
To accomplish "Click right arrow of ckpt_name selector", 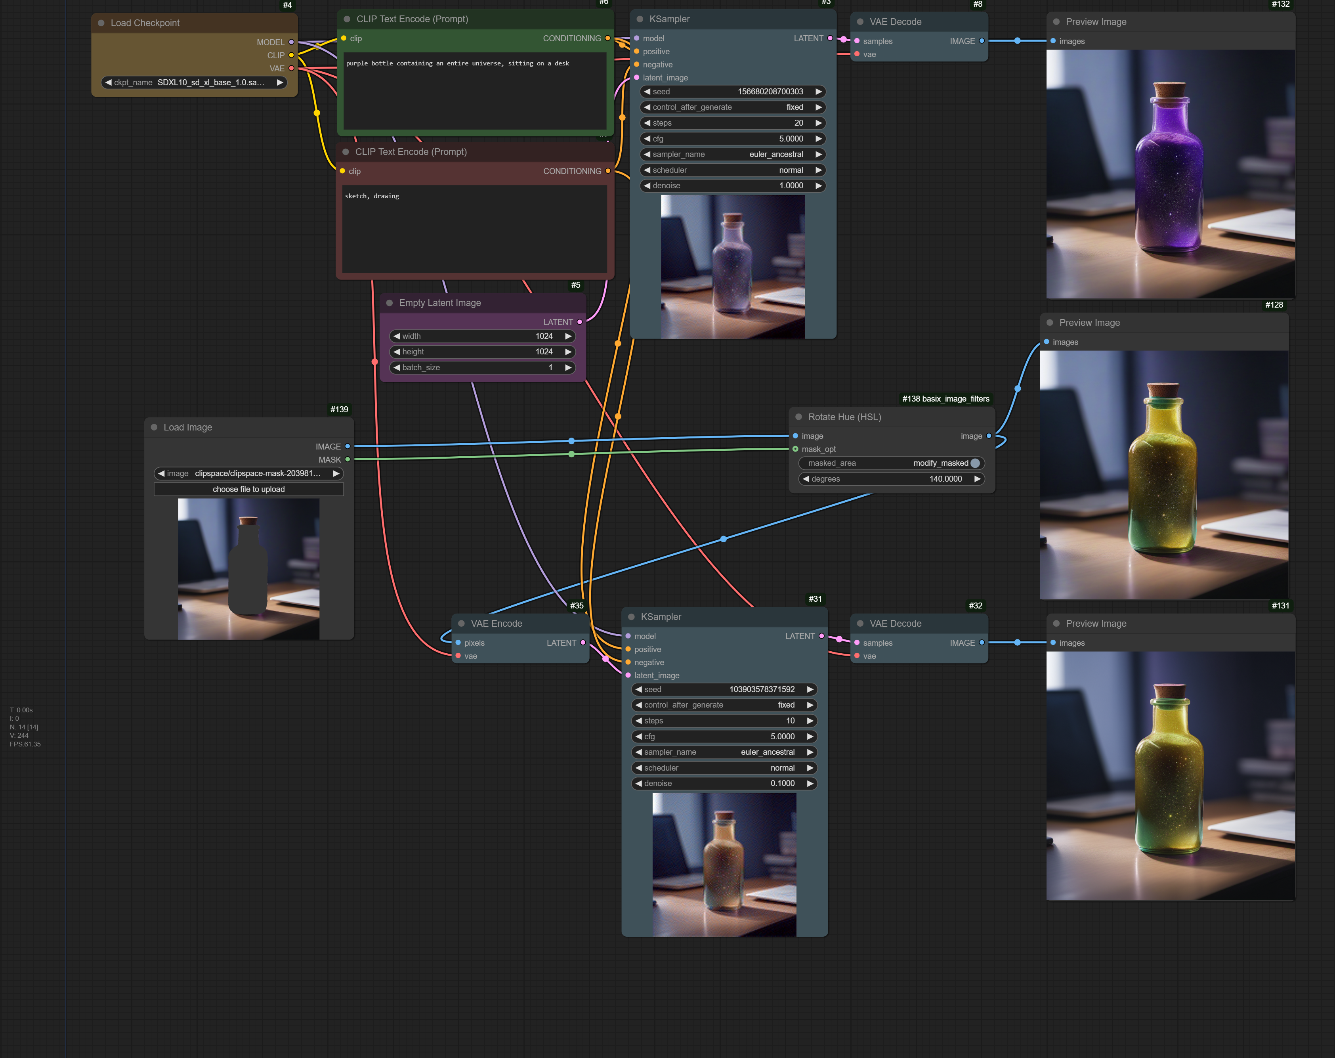I will (280, 82).
